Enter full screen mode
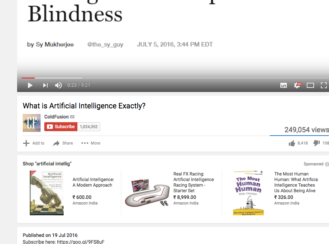 pos(323,85)
